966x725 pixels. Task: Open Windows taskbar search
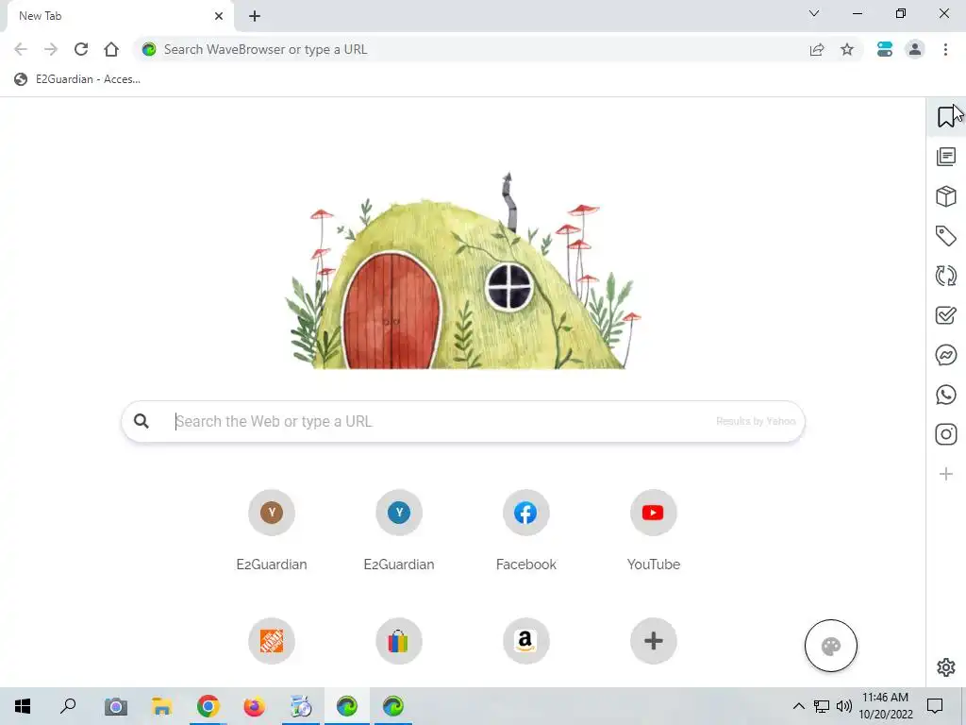pos(68,706)
